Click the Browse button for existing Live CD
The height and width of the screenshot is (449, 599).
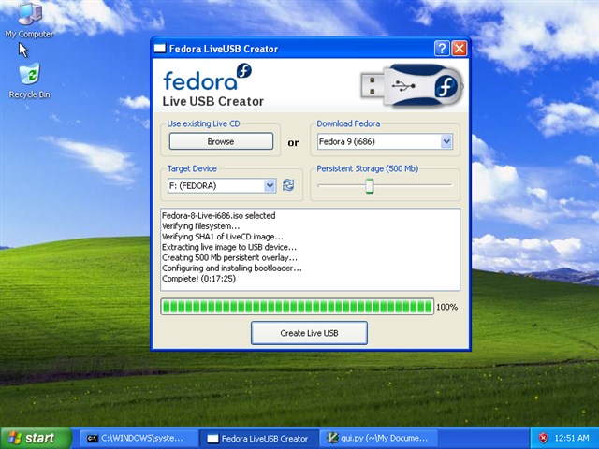[221, 141]
